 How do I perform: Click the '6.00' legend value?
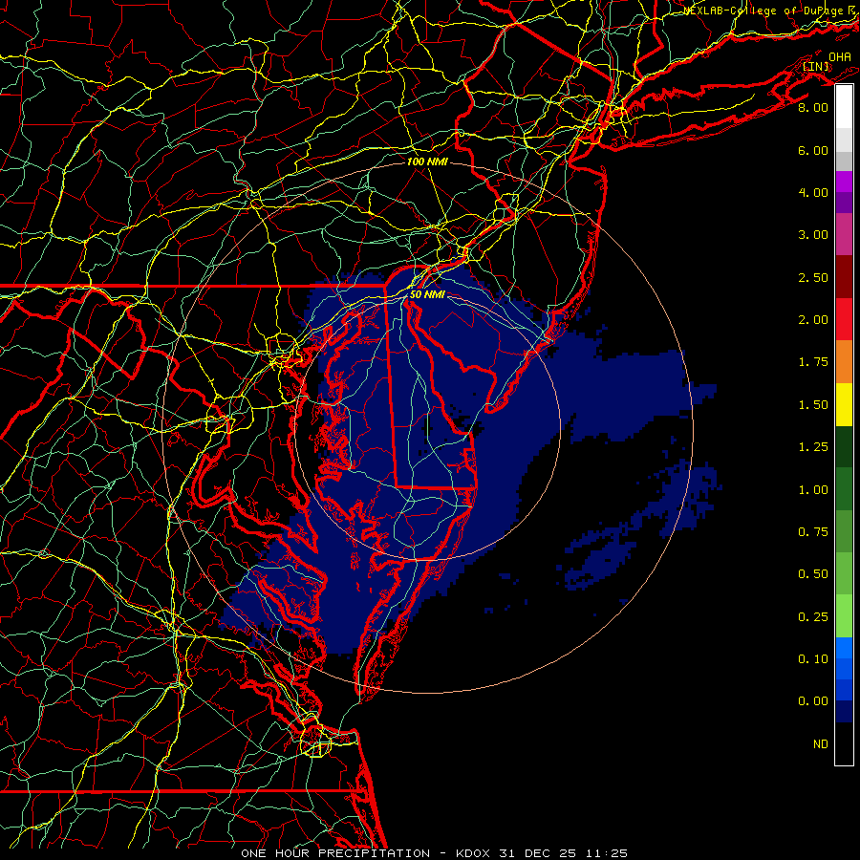click(x=813, y=150)
